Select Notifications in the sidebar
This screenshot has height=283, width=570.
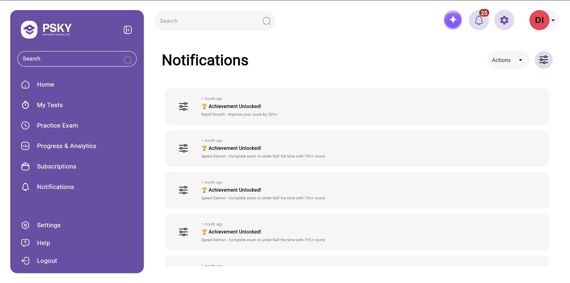pyautogui.click(x=55, y=187)
